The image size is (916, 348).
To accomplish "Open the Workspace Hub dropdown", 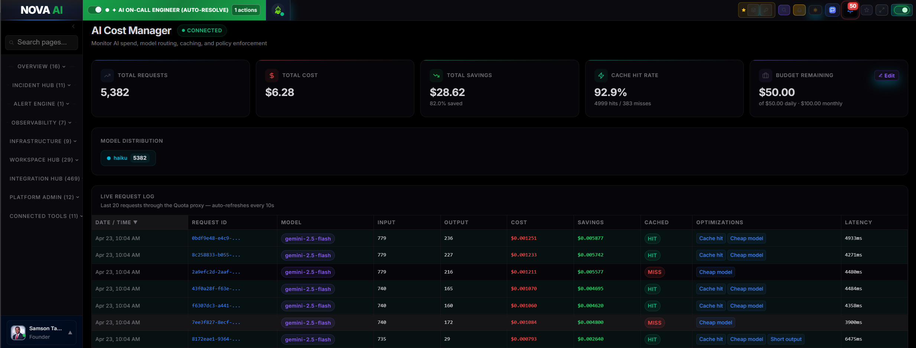I will point(43,160).
